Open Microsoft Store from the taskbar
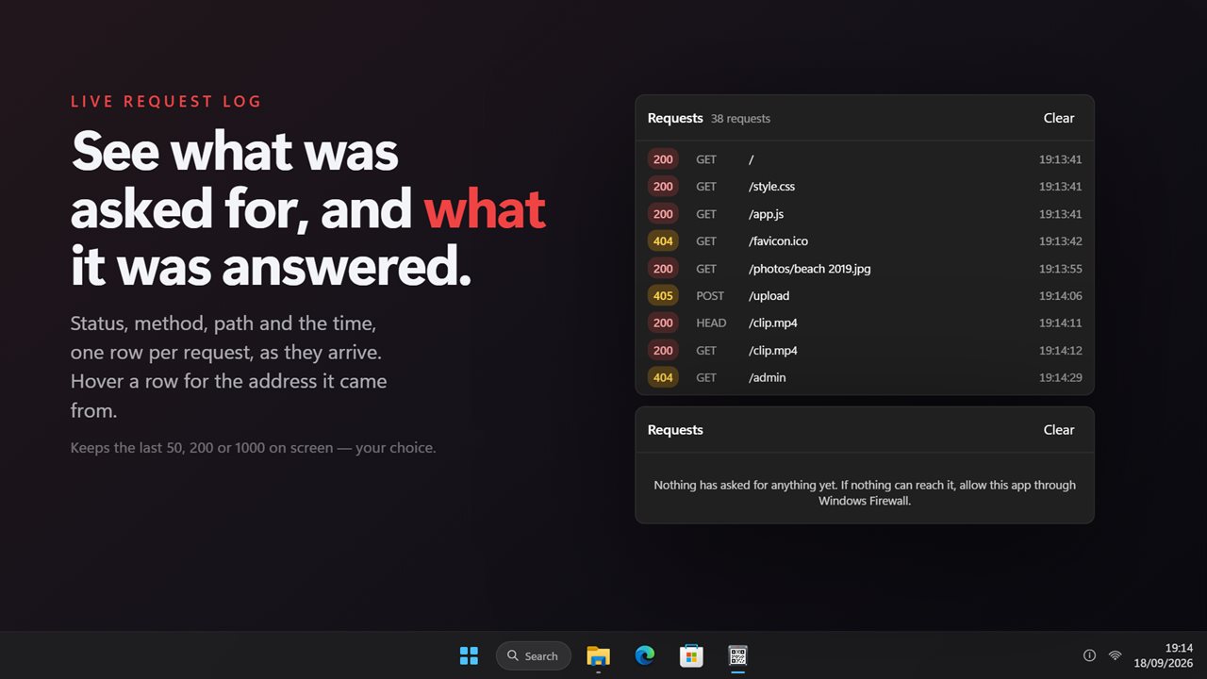The image size is (1207, 679). [691, 655]
